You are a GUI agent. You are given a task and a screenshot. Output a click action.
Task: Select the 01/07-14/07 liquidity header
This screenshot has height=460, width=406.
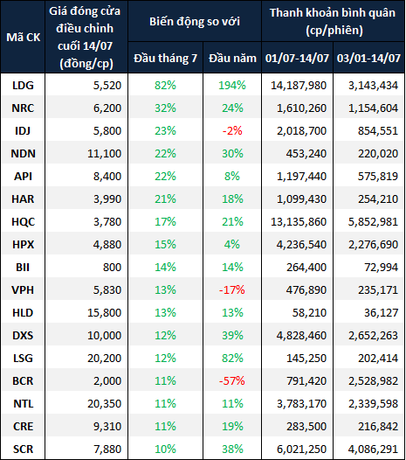pyautogui.click(x=297, y=58)
